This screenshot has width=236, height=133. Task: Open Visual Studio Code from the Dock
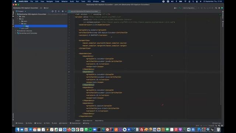189,130
